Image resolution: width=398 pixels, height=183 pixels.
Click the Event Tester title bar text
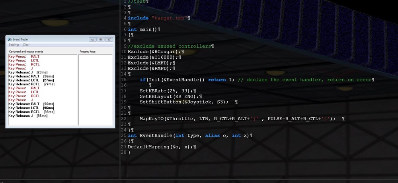(x=21, y=39)
